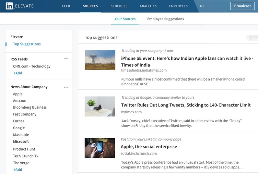Click +Add under RSS Feeds
The height and width of the screenshot is (174, 258).
point(18,73)
